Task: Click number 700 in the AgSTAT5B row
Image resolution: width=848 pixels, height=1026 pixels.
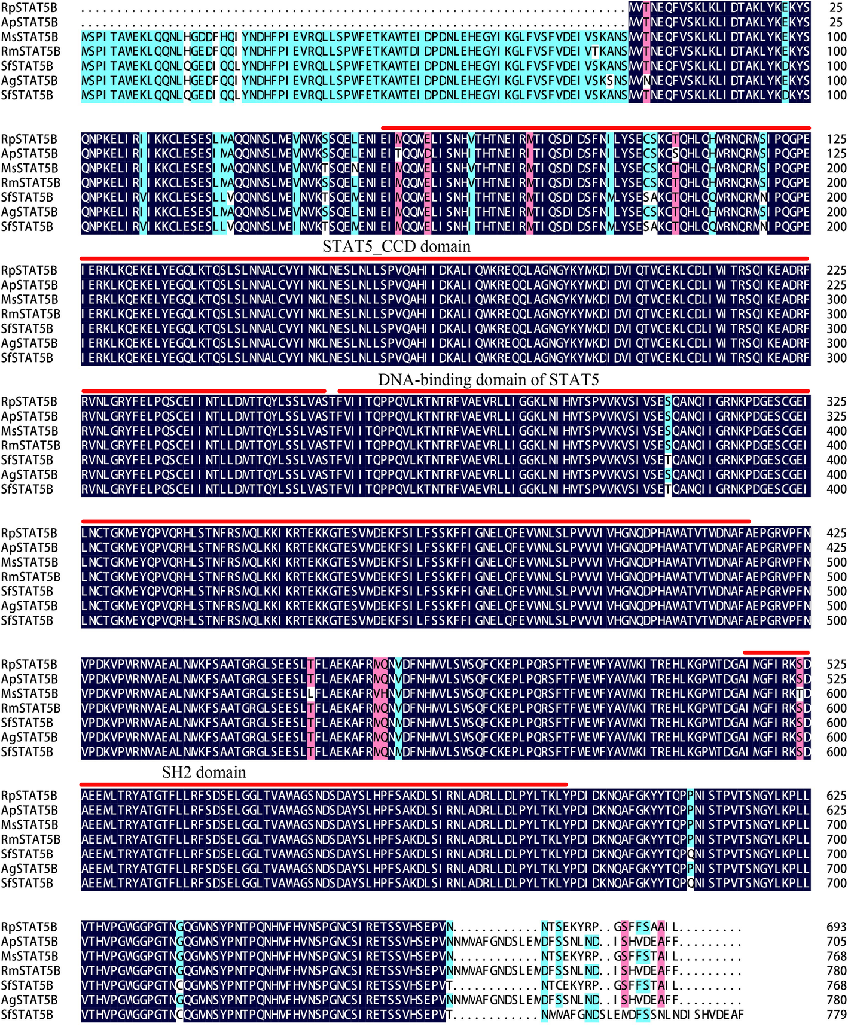Action: tap(837, 869)
